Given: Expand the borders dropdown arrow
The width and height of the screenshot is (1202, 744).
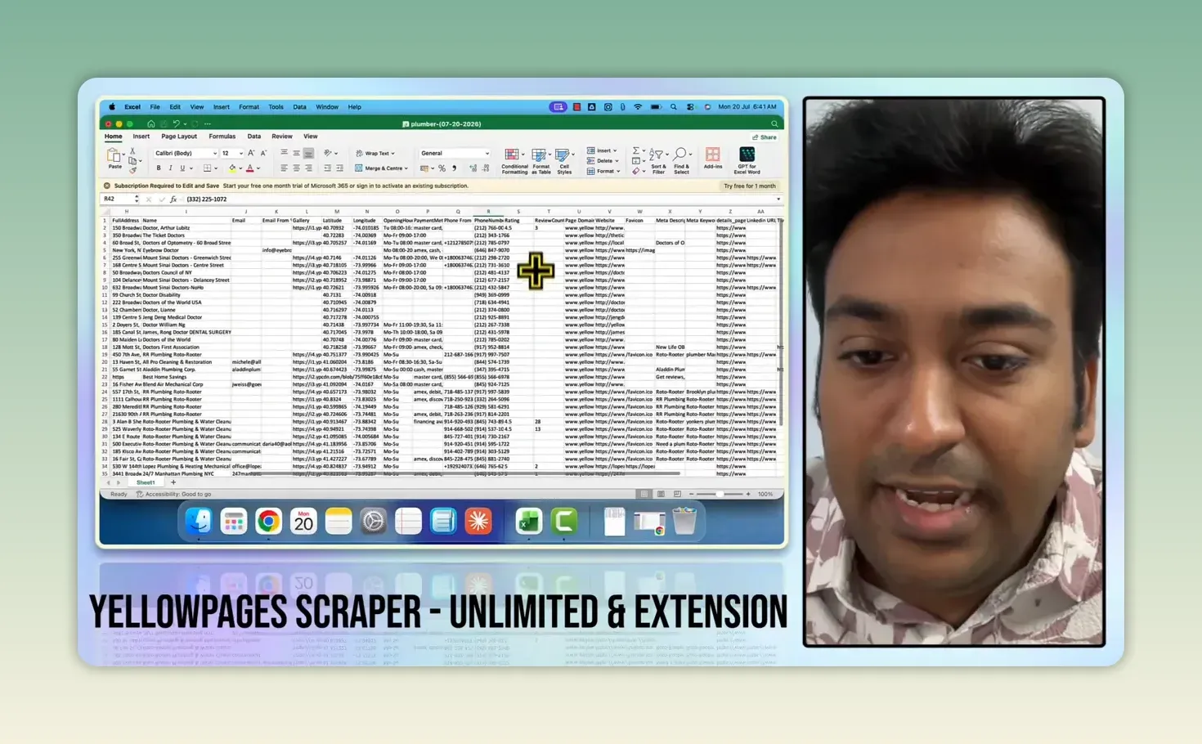Looking at the screenshot, I should (x=216, y=168).
